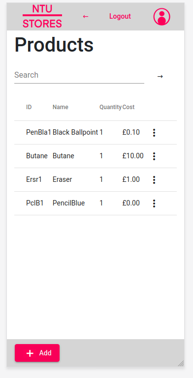Click the NTU STORES logo

pos(42,16)
